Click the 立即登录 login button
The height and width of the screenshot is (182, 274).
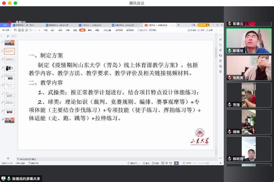(x=204, y=25)
